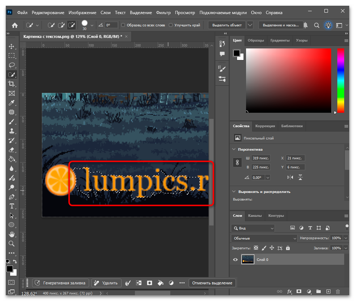This screenshot has height=301, width=355.
Task: Select the Eraser tool
Action: coord(12,150)
